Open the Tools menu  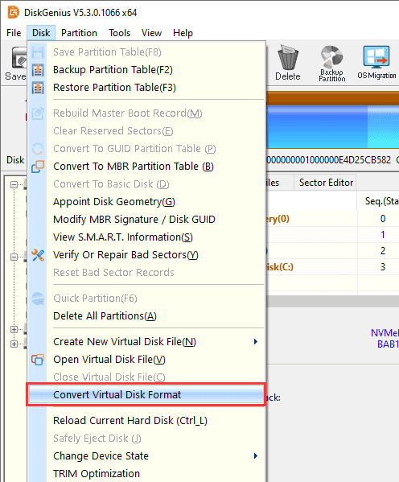click(x=119, y=33)
